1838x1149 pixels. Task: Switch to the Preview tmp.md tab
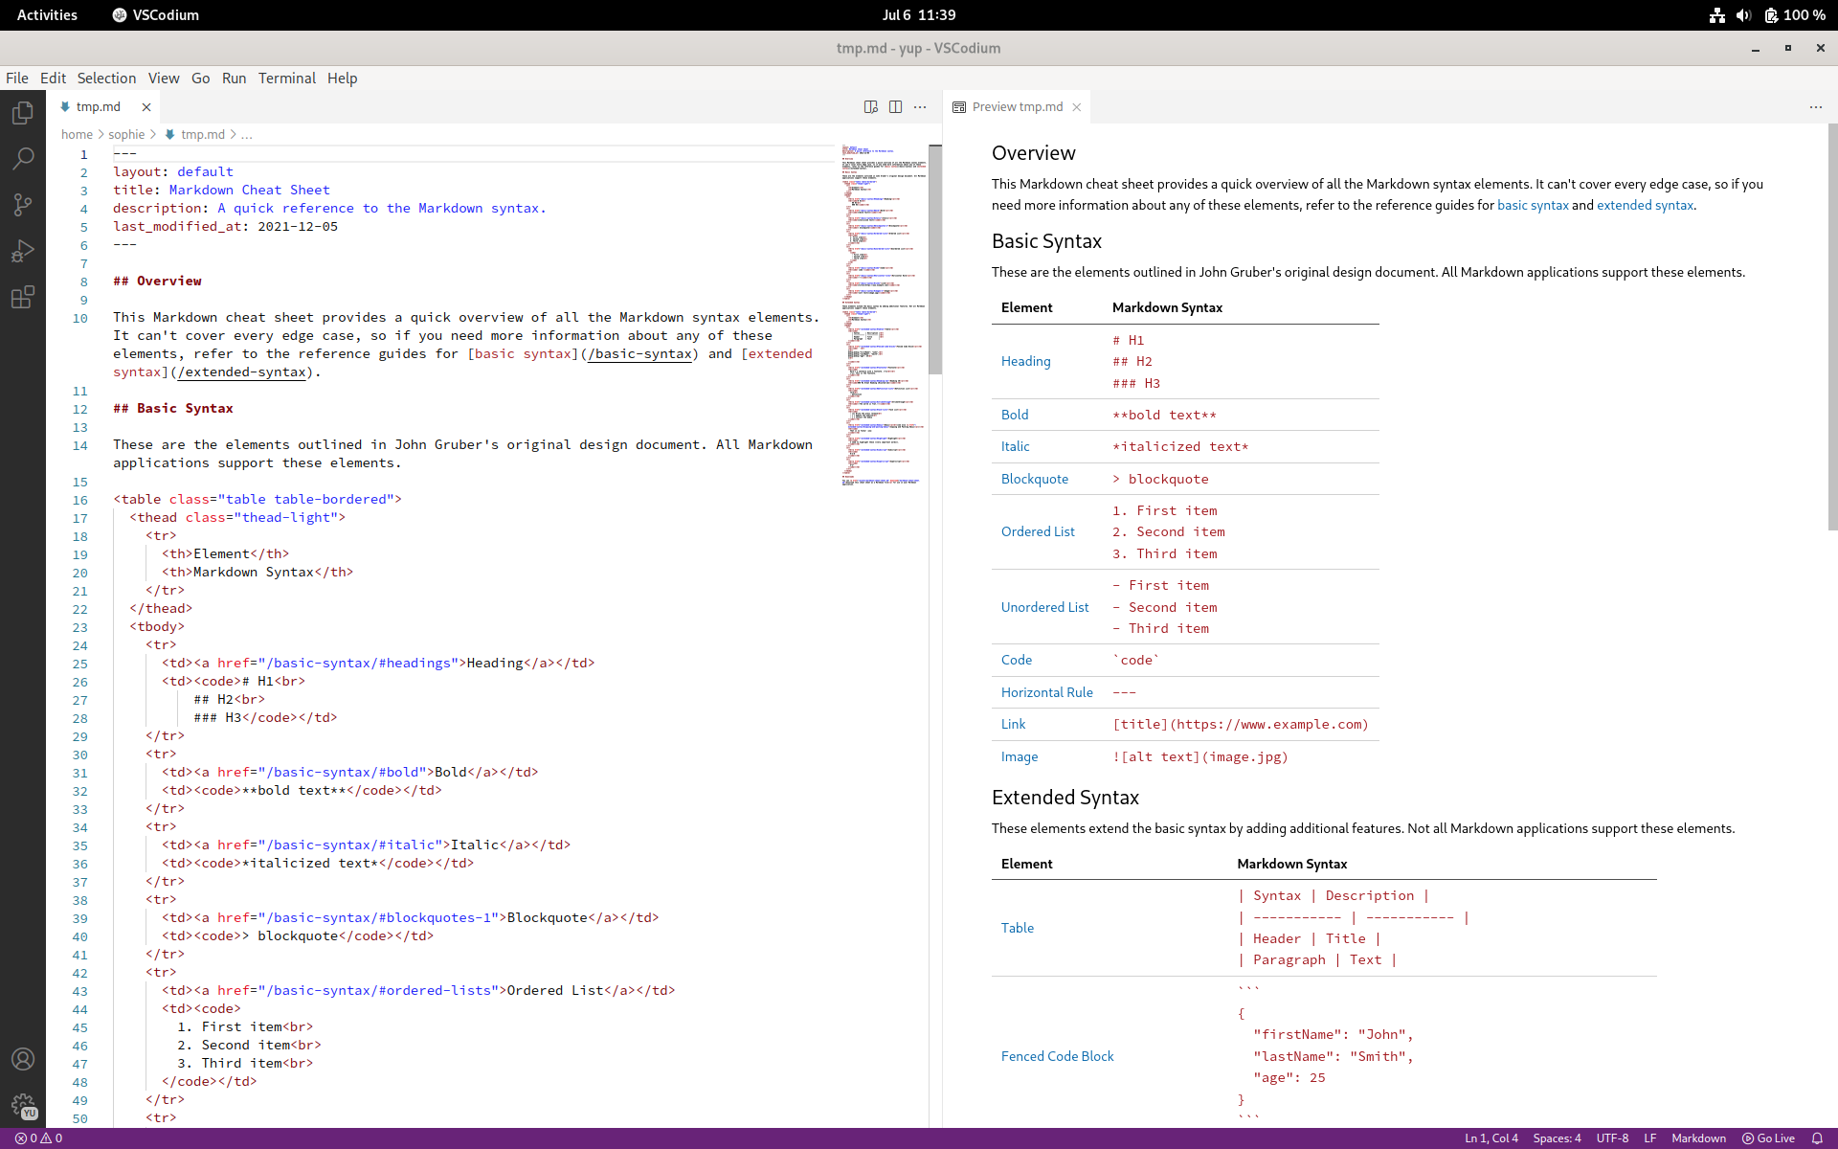click(1017, 107)
